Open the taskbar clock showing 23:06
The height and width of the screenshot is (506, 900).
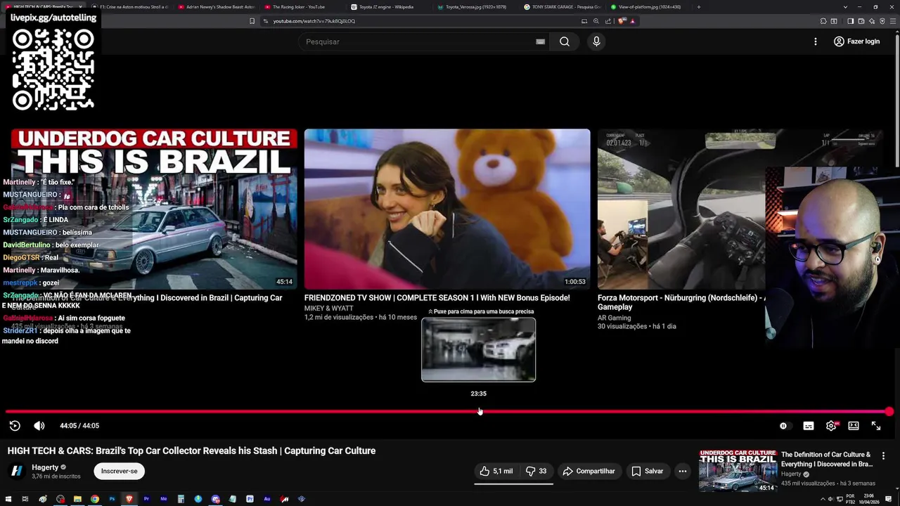point(868,499)
